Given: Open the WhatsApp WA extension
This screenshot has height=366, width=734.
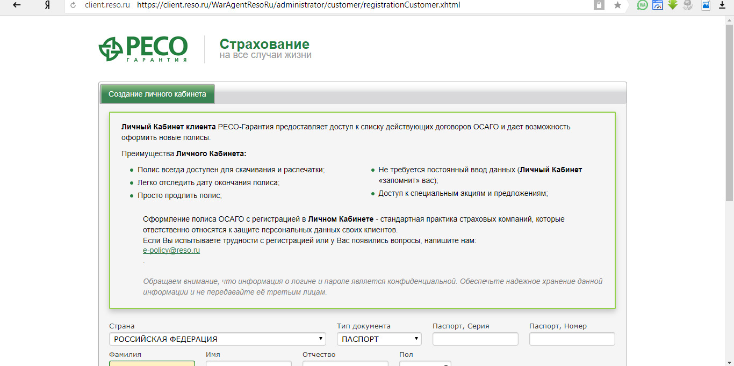Looking at the screenshot, I should click(x=642, y=5).
